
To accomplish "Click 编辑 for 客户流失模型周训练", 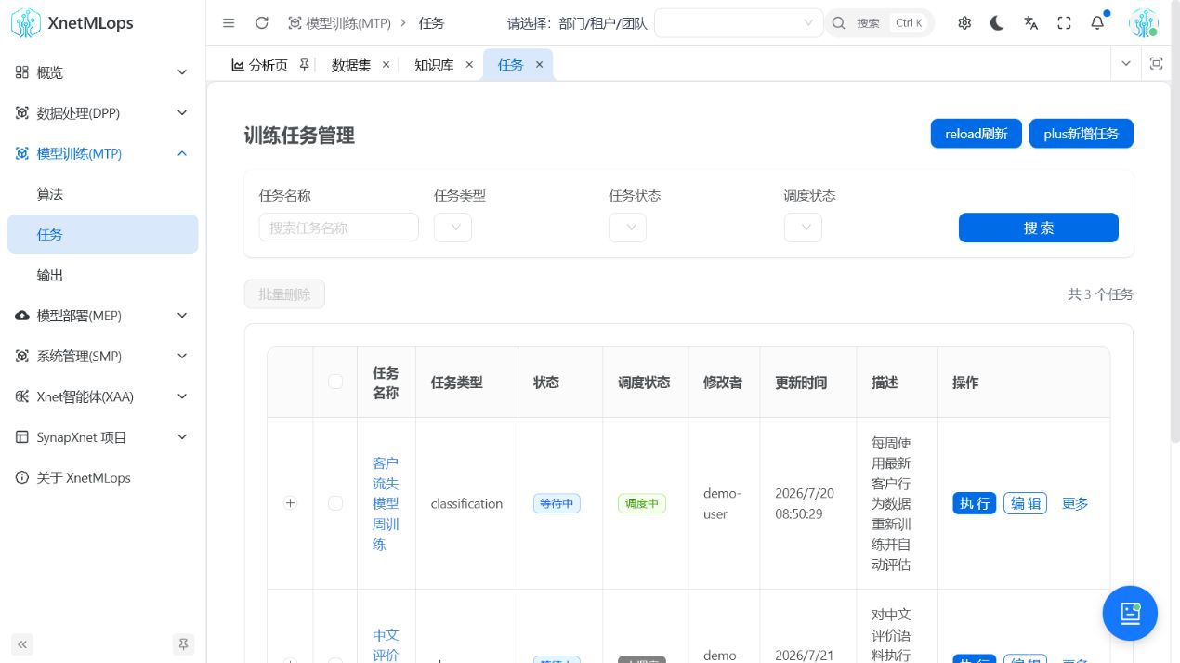I will [x=1025, y=503].
